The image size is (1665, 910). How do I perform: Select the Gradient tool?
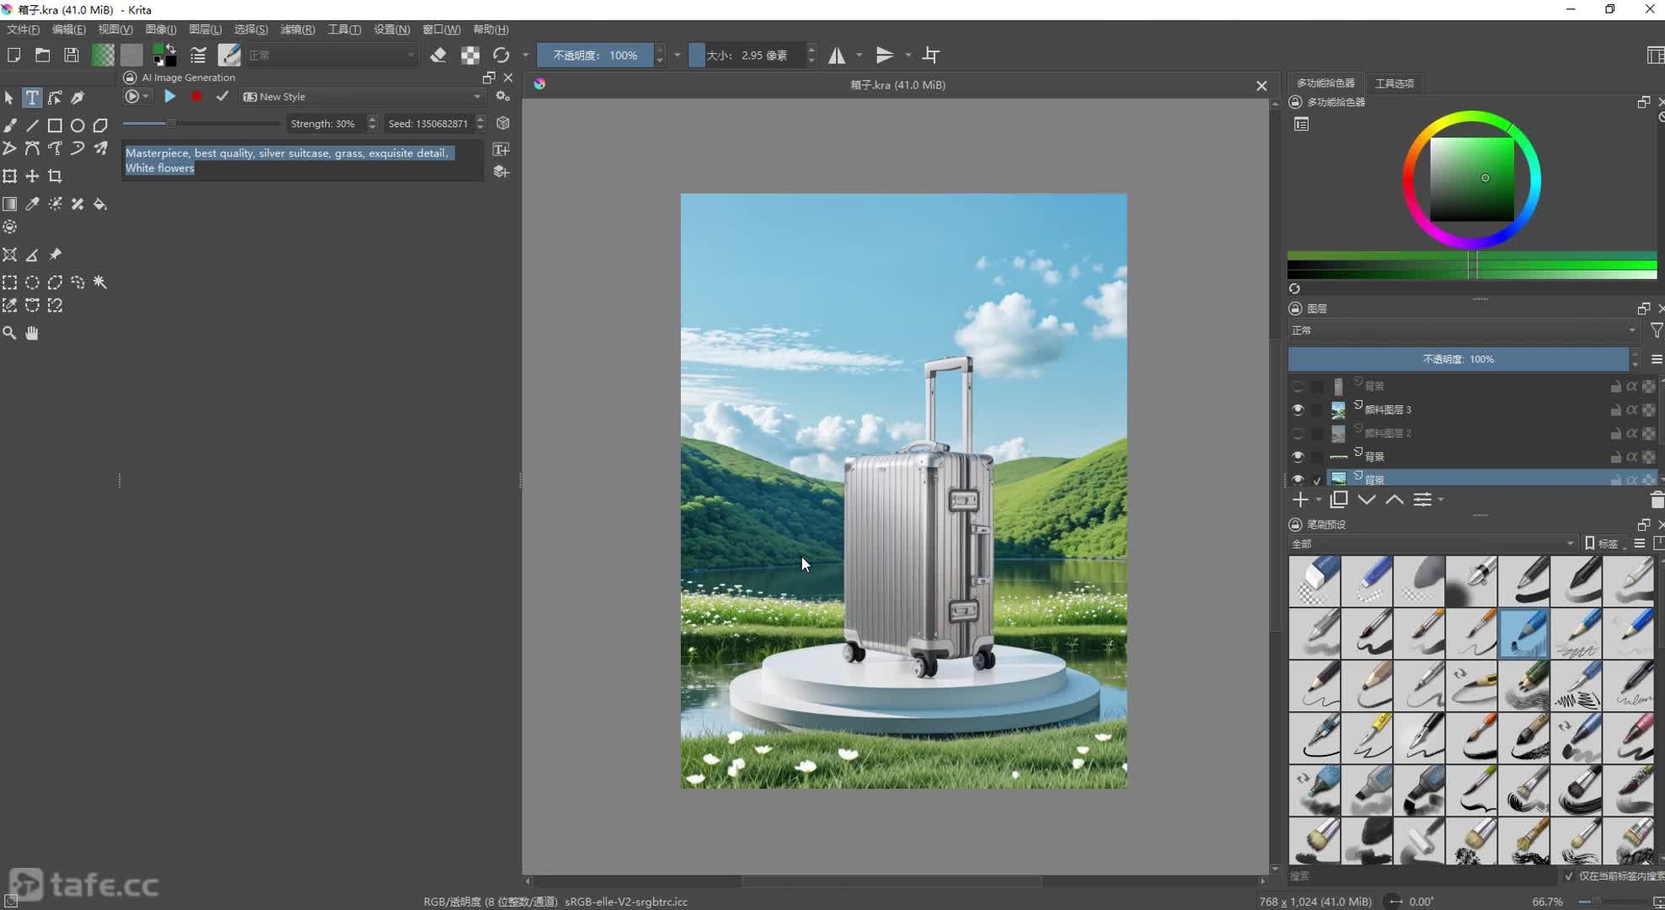coord(9,204)
